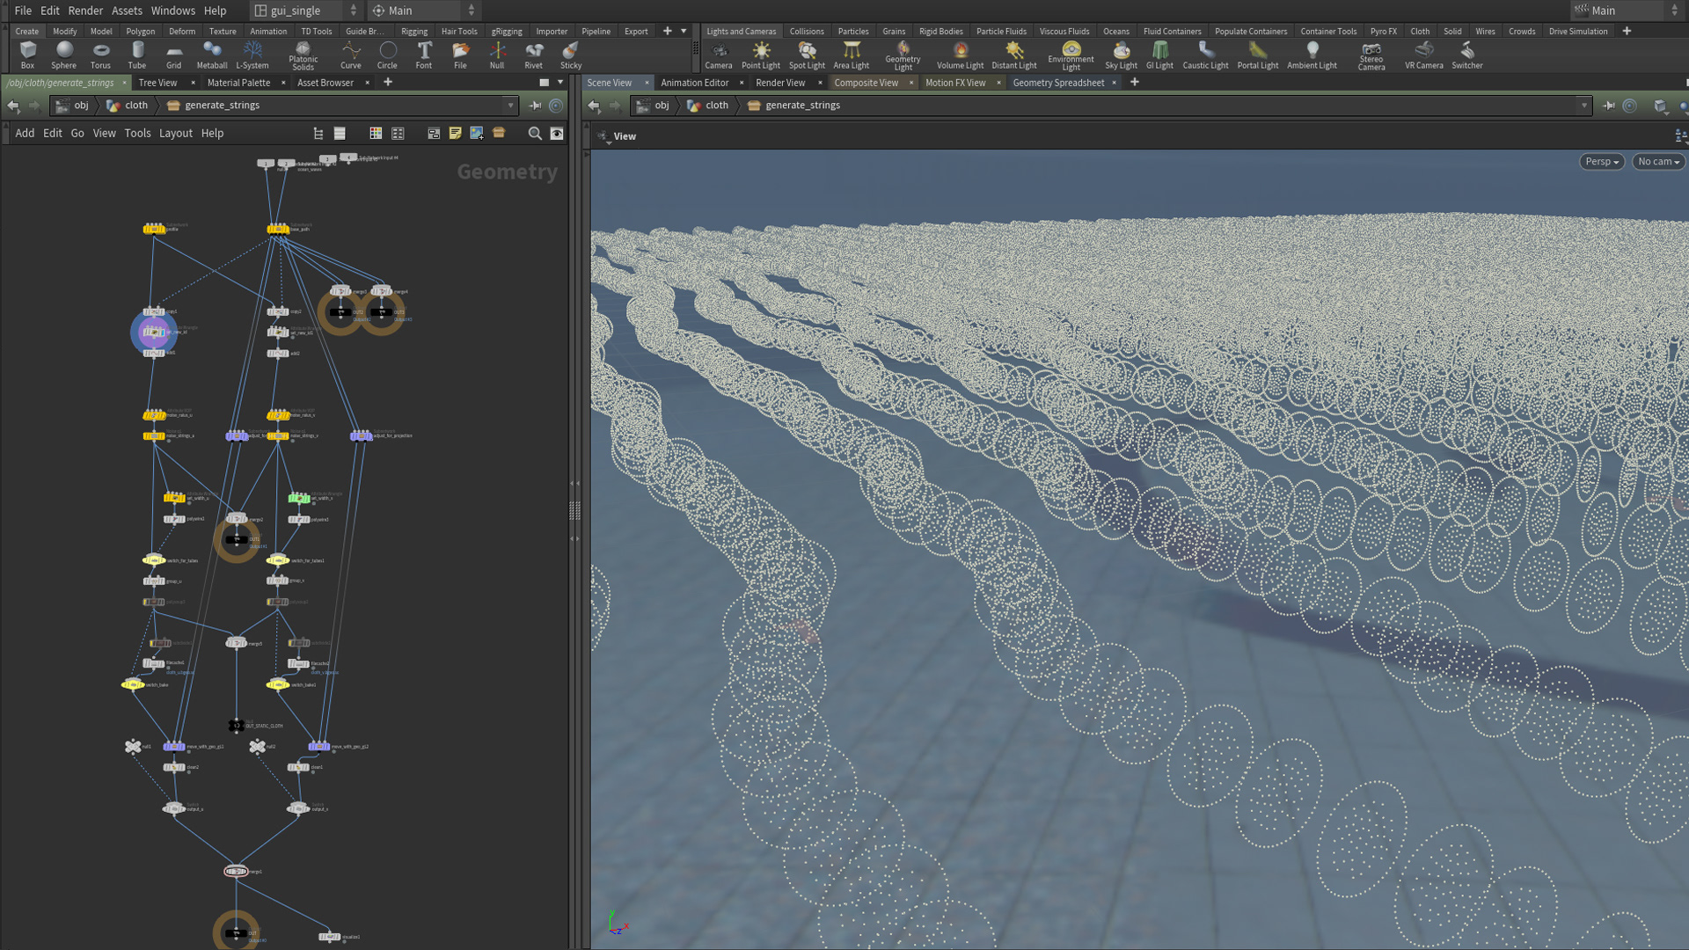Select the merge1 node

236,872
